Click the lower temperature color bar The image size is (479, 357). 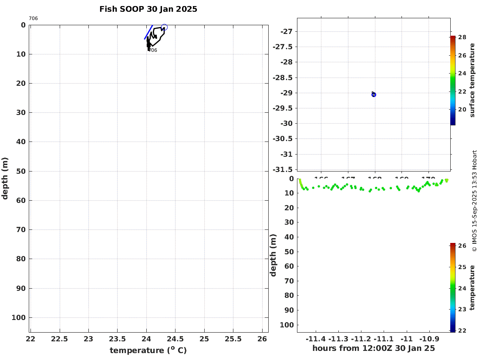click(452, 288)
